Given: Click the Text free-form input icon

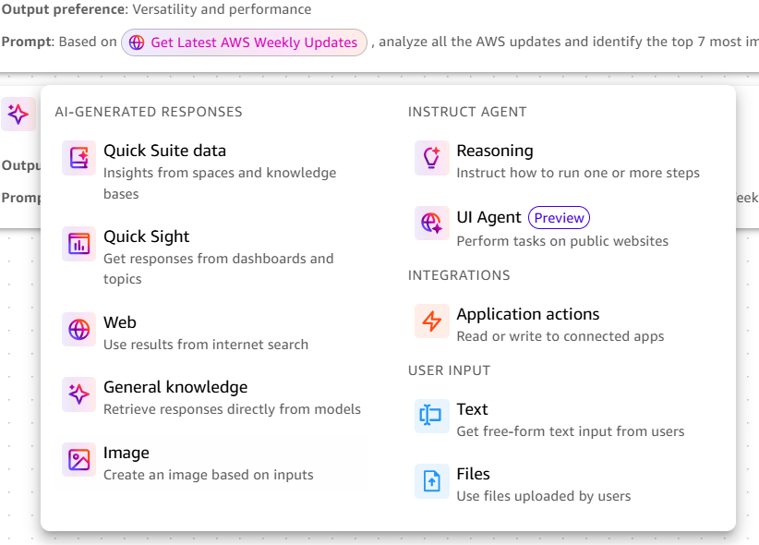Looking at the screenshot, I should pos(431,416).
